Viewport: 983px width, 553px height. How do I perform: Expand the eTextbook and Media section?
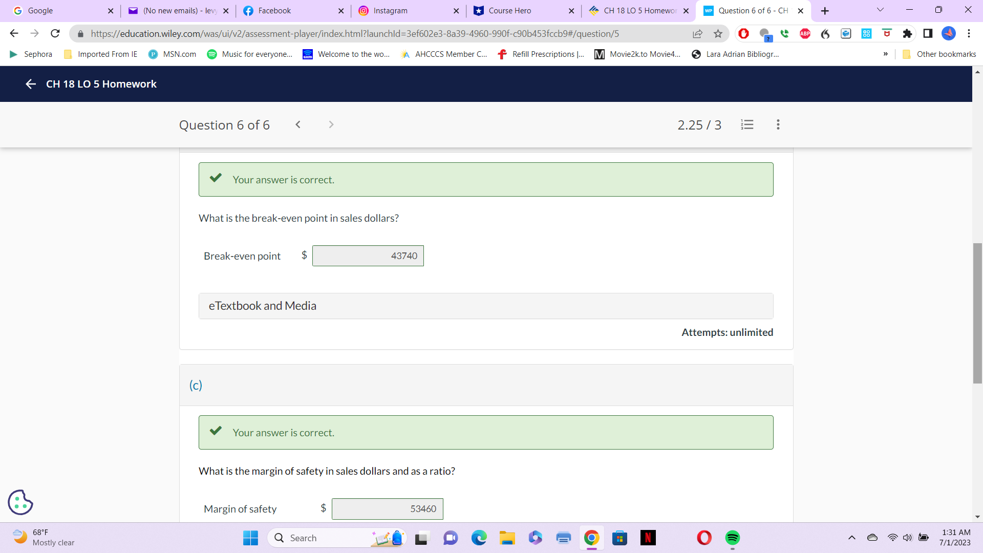485,306
